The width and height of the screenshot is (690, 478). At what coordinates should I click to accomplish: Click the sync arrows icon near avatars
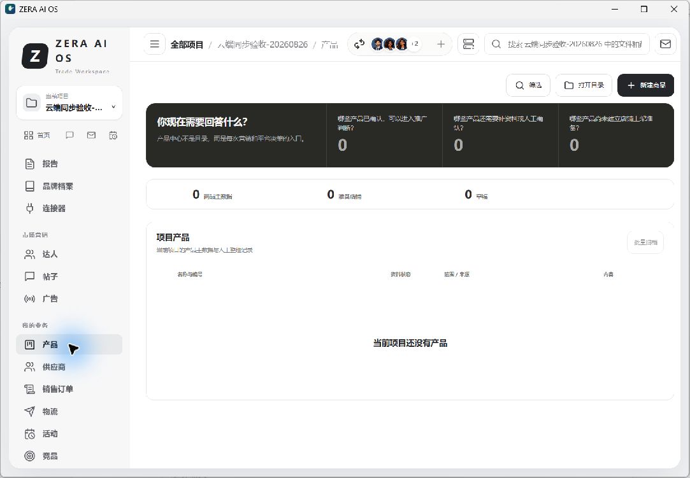pyautogui.click(x=359, y=44)
